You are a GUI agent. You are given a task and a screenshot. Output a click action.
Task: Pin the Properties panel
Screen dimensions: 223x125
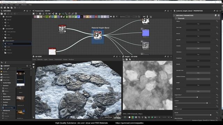214,11
